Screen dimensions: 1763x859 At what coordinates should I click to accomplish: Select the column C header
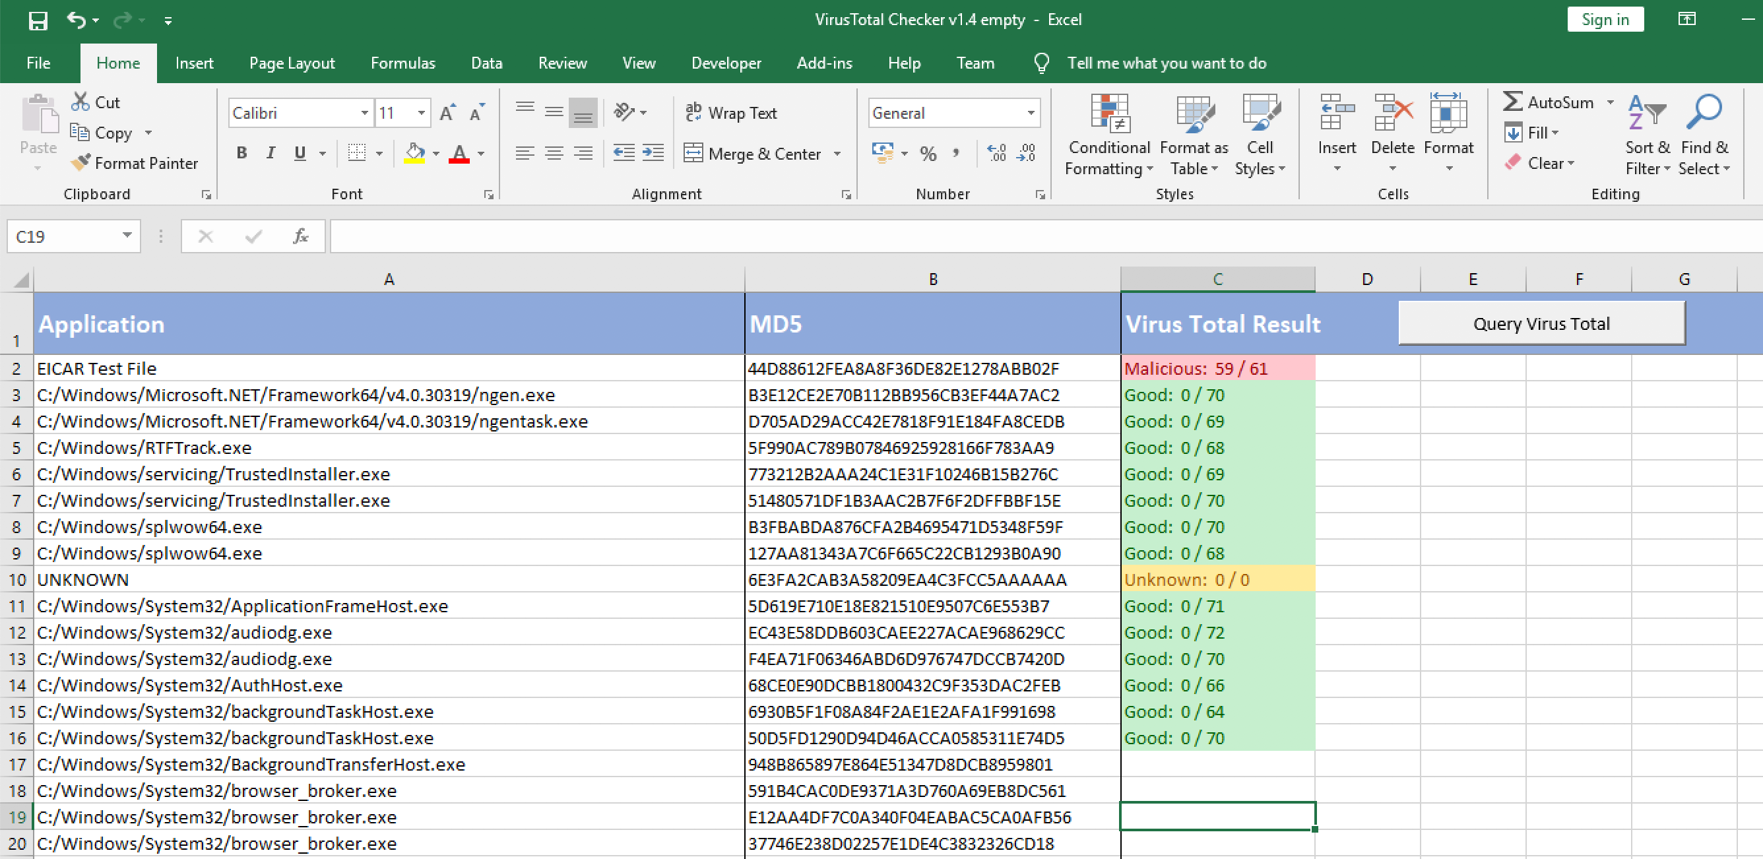coord(1217,279)
